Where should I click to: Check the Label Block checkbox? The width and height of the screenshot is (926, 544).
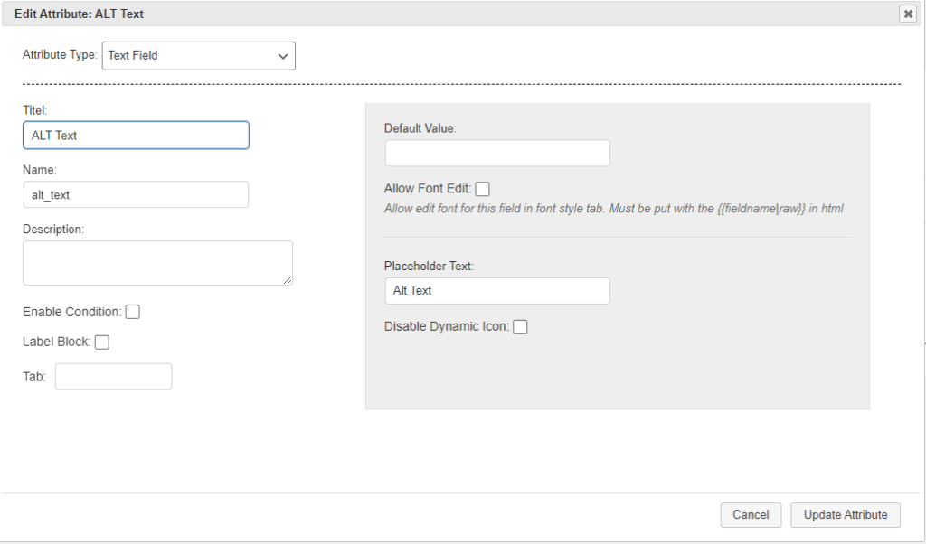(102, 342)
